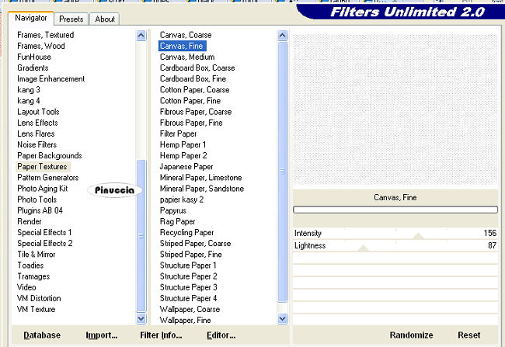Open Pattern Generators category
The height and width of the screenshot is (347, 505).
(x=48, y=177)
